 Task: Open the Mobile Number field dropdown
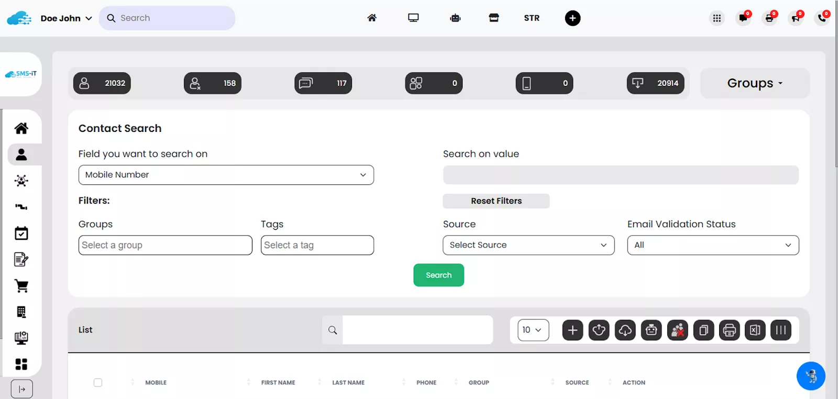(x=226, y=175)
